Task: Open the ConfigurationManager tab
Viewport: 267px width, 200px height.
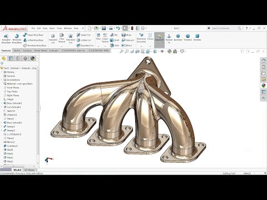Action: [x=18, y=58]
